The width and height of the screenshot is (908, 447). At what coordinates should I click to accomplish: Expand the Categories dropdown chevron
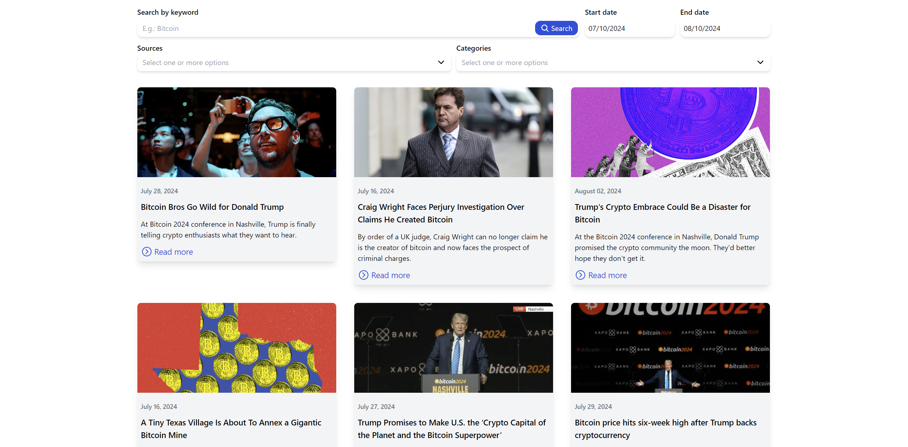760,62
